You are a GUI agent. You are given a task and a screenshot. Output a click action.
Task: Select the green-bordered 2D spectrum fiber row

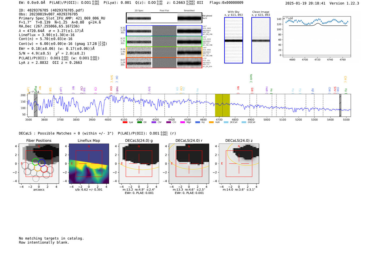click(164, 42)
